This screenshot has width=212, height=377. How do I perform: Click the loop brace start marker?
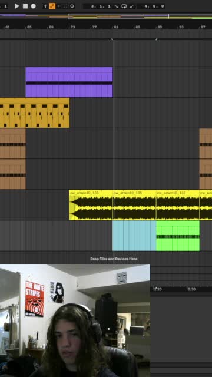[x=112, y=39]
